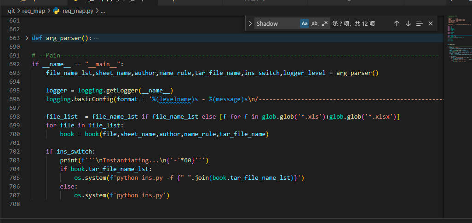
Task: Select the reg_map breadcrumb folder
Action: click(x=35, y=11)
